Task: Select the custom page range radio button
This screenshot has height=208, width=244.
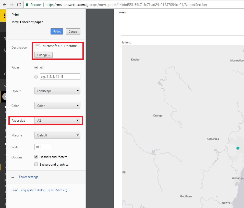Action: click(x=36, y=77)
